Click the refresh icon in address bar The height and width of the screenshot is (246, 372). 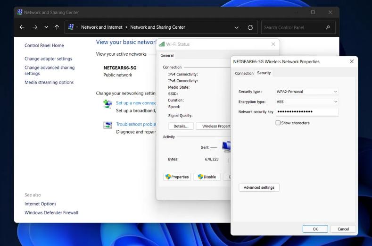click(x=250, y=27)
